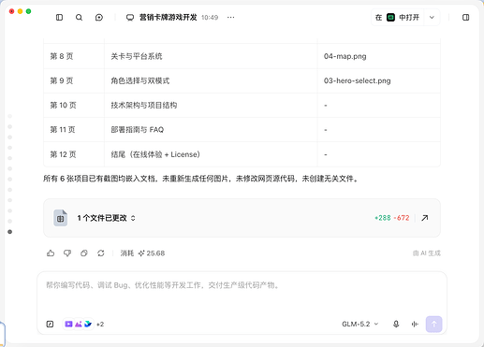Viewport: 484px width, 347px height.
Task: Click the 03-hero-select.png file name
Action: pos(357,80)
